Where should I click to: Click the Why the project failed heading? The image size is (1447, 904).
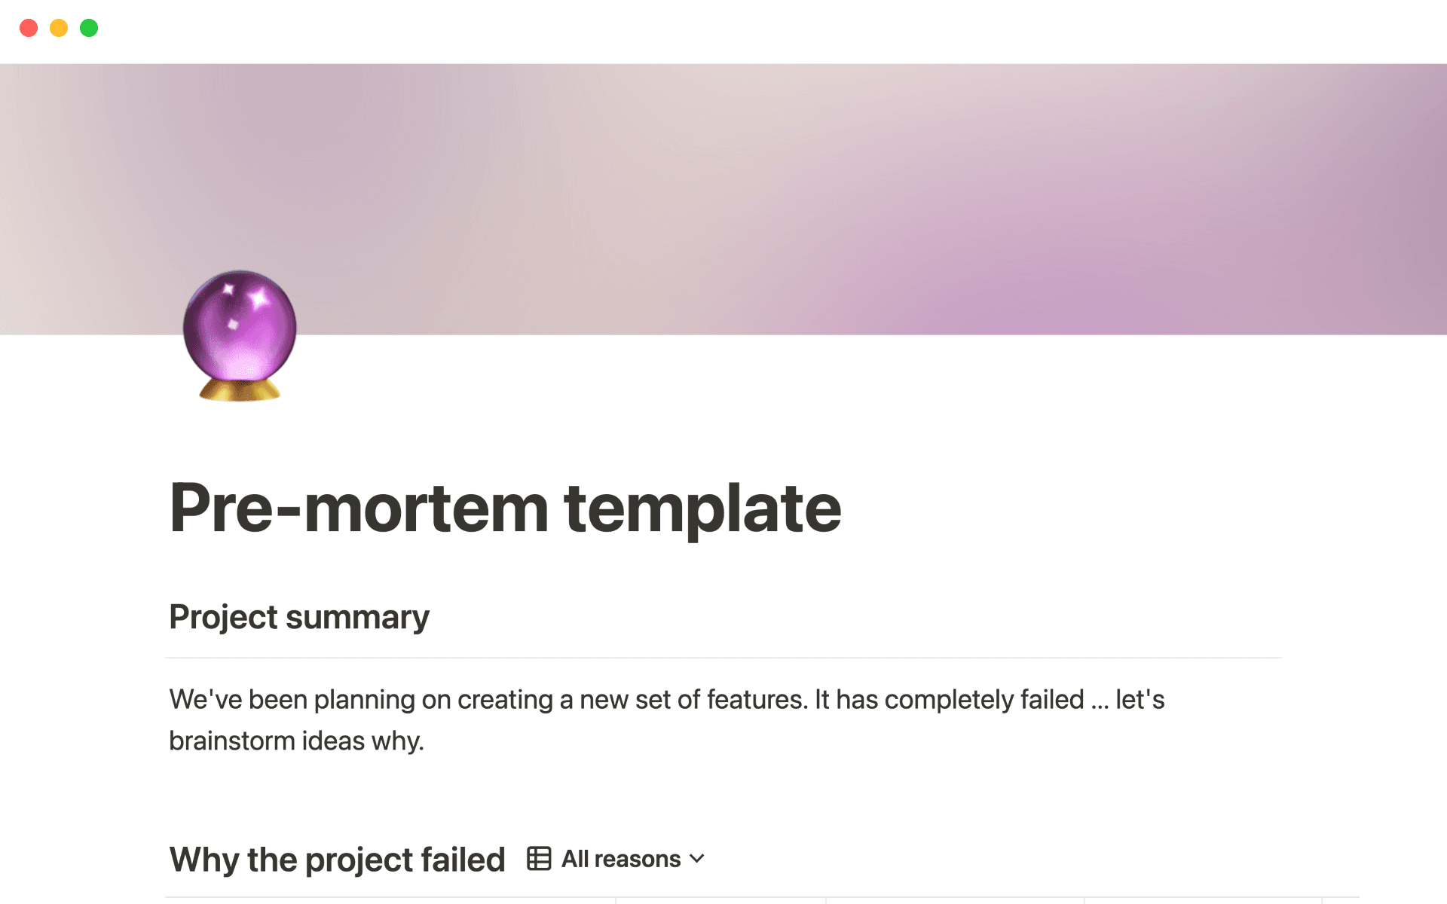[337, 859]
